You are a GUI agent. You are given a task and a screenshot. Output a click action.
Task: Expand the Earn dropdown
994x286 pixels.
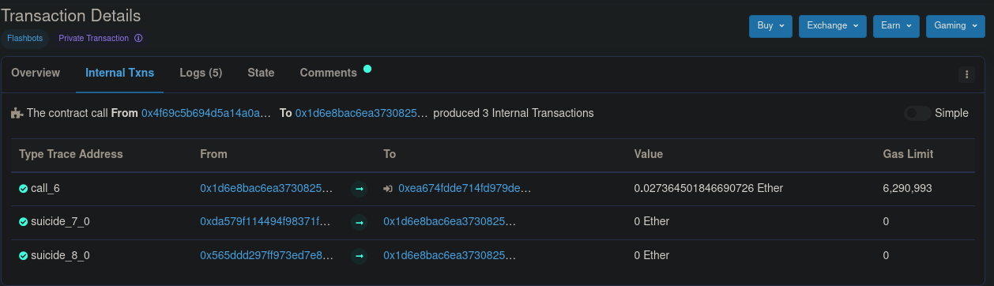pyautogui.click(x=896, y=26)
